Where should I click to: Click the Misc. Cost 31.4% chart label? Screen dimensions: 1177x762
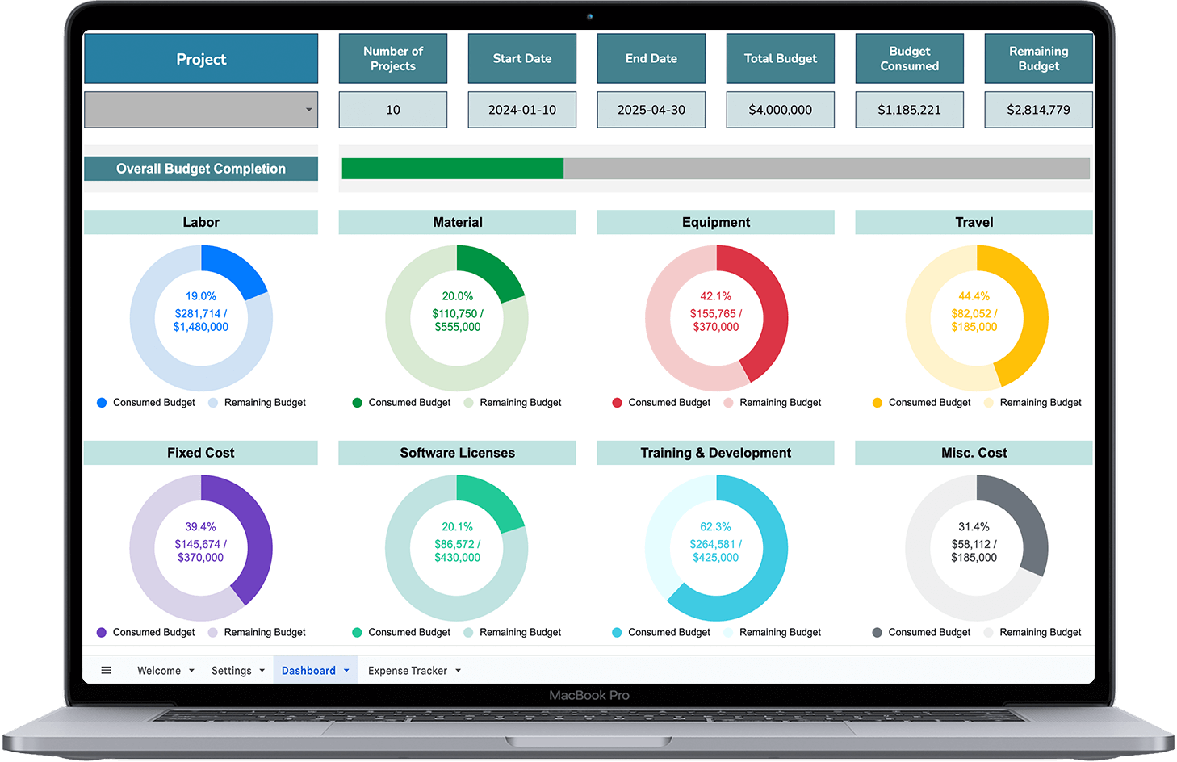(x=974, y=527)
